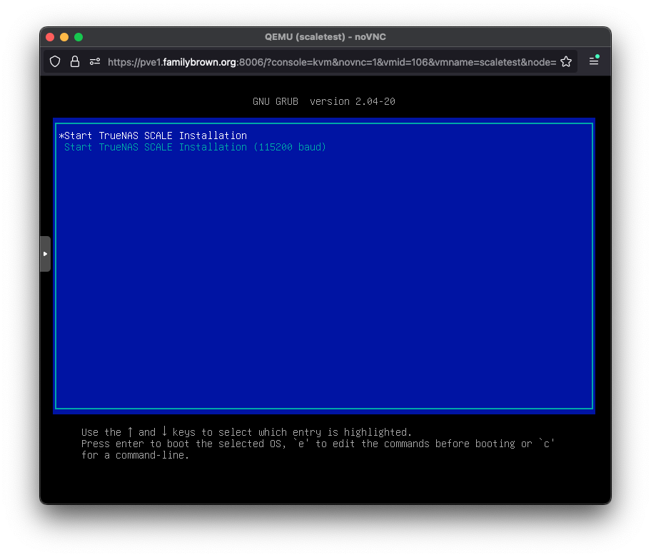The height and width of the screenshot is (557, 651).
Task: Maximize the QEMU noVNC window
Action: tap(79, 37)
